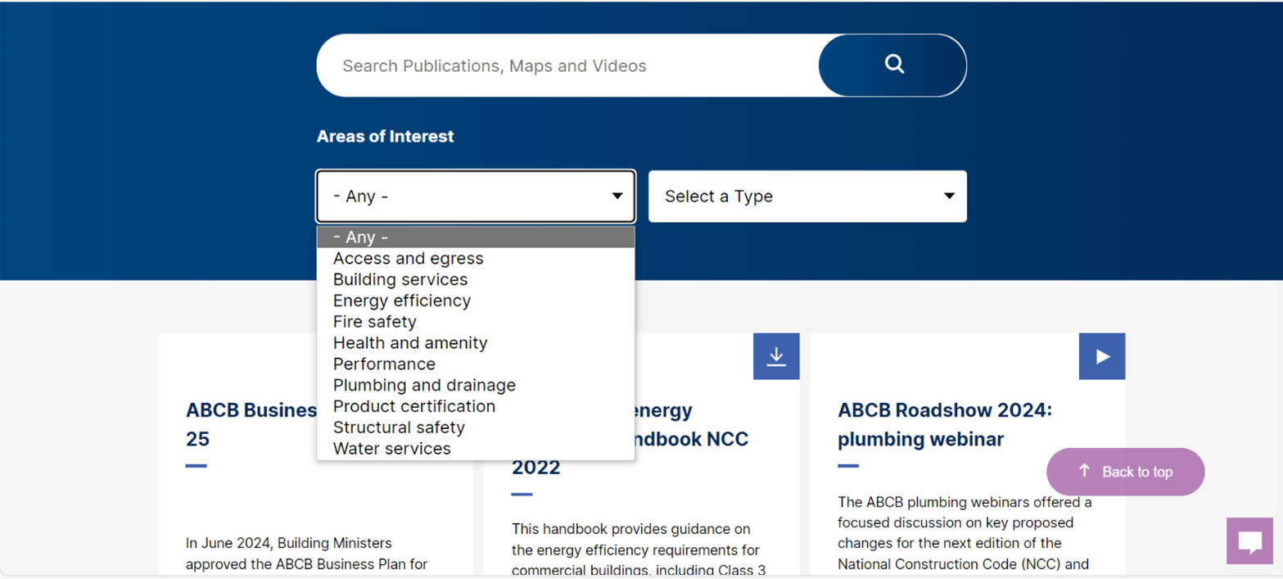Image resolution: width=1283 pixels, height=579 pixels.
Task: Click the Back to top button
Action: (x=1126, y=472)
